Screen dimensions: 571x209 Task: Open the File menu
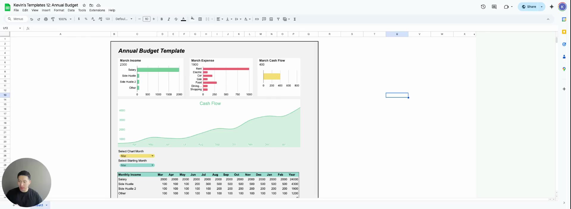tap(16, 10)
